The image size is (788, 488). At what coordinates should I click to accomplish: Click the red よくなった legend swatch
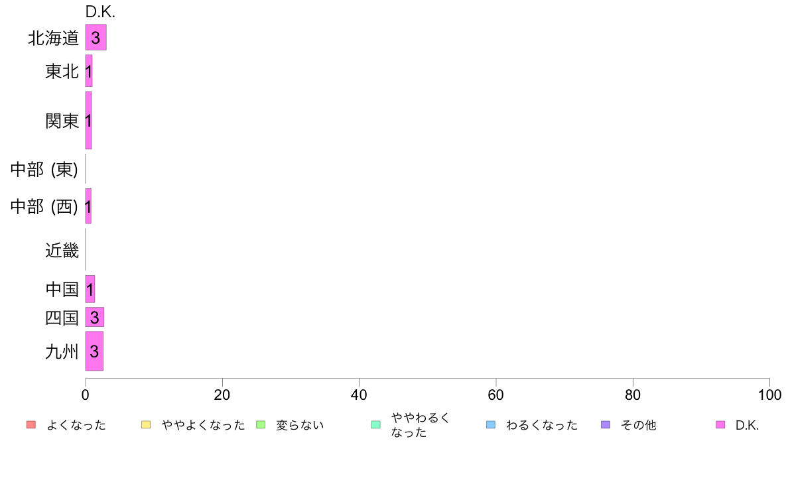31,424
